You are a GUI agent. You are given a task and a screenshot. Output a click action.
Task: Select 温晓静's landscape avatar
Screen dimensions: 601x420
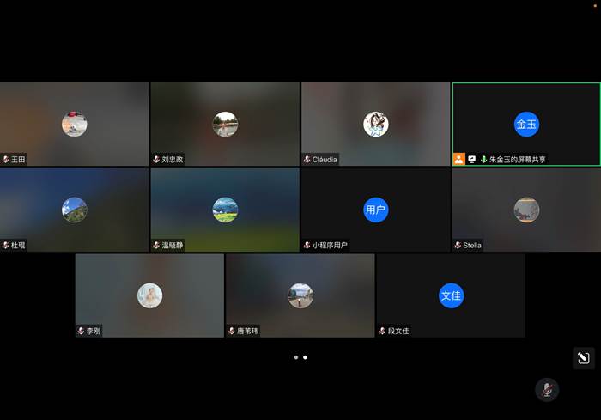[225, 210]
